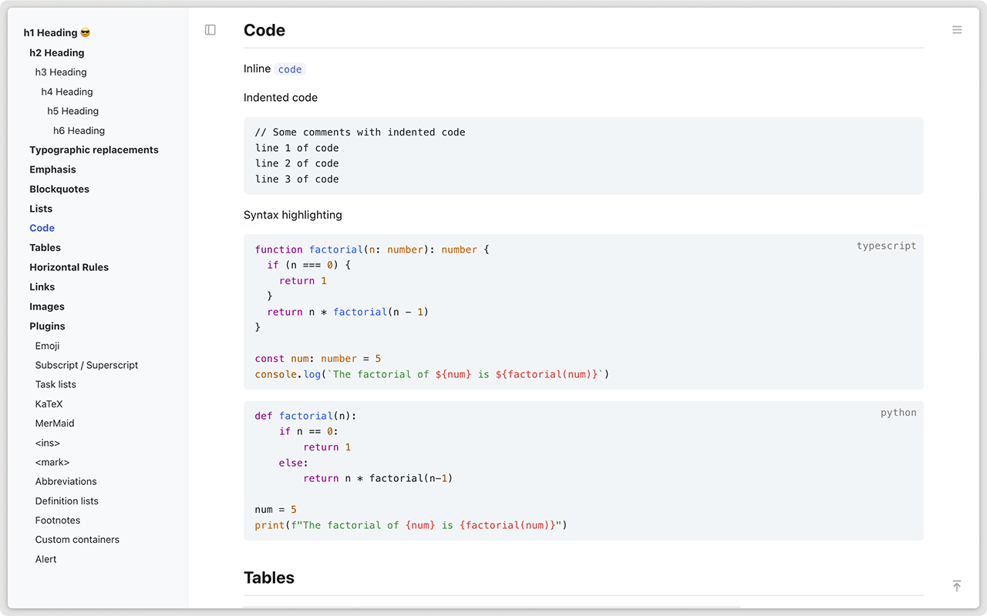Toggle the sidebar panel icon
The height and width of the screenshot is (616, 987).
click(210, 29)
